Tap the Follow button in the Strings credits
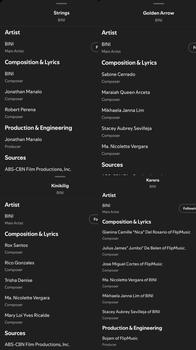 coord(95,47)
